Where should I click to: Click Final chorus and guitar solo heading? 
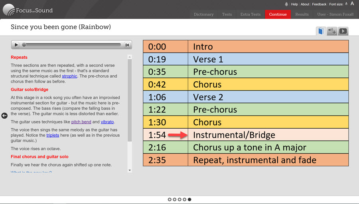pyautogui.click(x=39, y=157)
